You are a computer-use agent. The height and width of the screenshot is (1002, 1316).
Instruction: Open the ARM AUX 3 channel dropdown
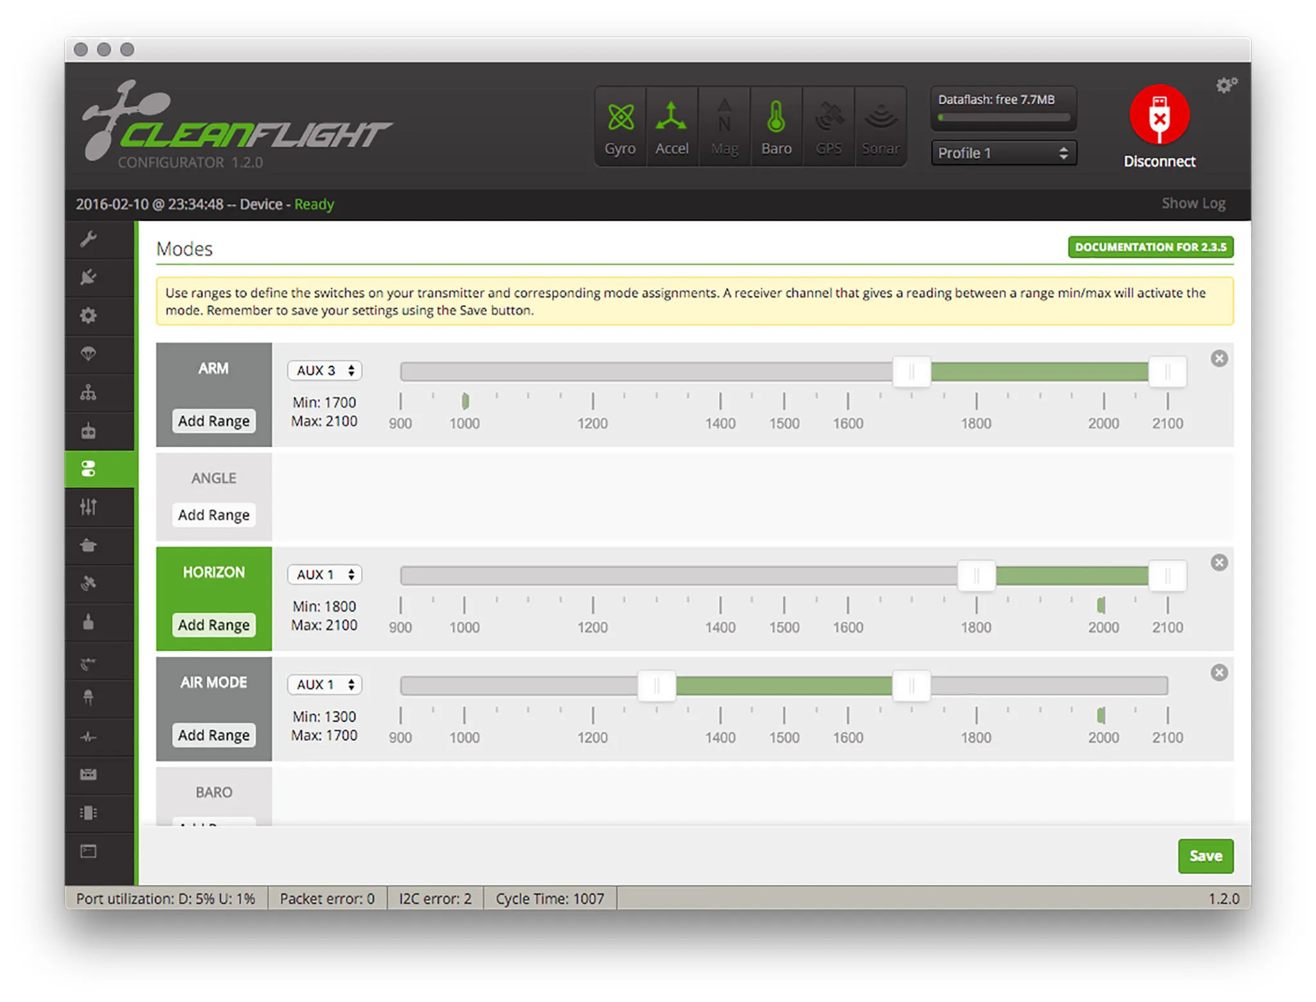[325, 371]
